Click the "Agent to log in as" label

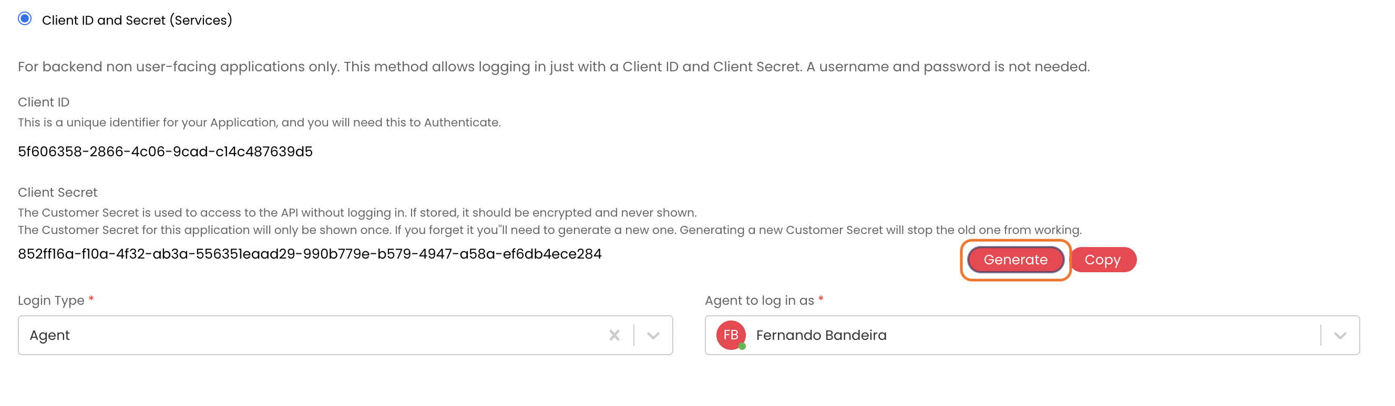pyautogui.click(x=759, y=301)
